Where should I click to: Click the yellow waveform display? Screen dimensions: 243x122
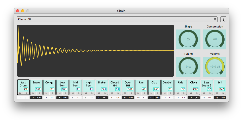pyautogui.click(x=95, y=51)
